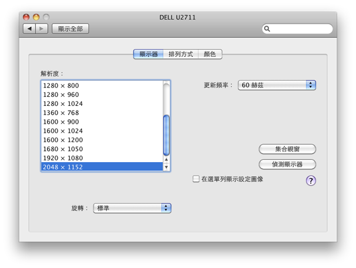Switch to the 排列方式 tab
This screenshot has height=268, width=356.
181,54
